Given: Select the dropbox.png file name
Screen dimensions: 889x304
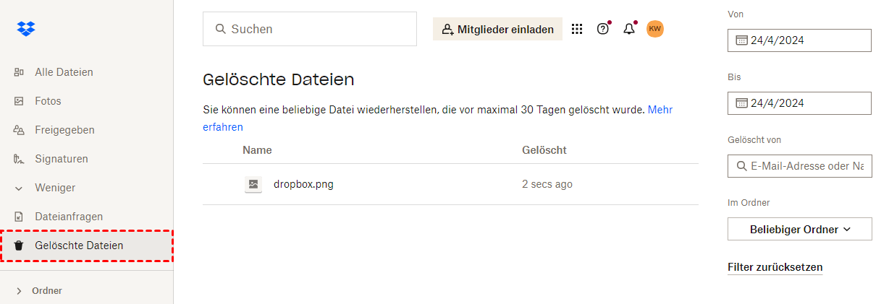Looking at the screenshot, I should 303,184.
